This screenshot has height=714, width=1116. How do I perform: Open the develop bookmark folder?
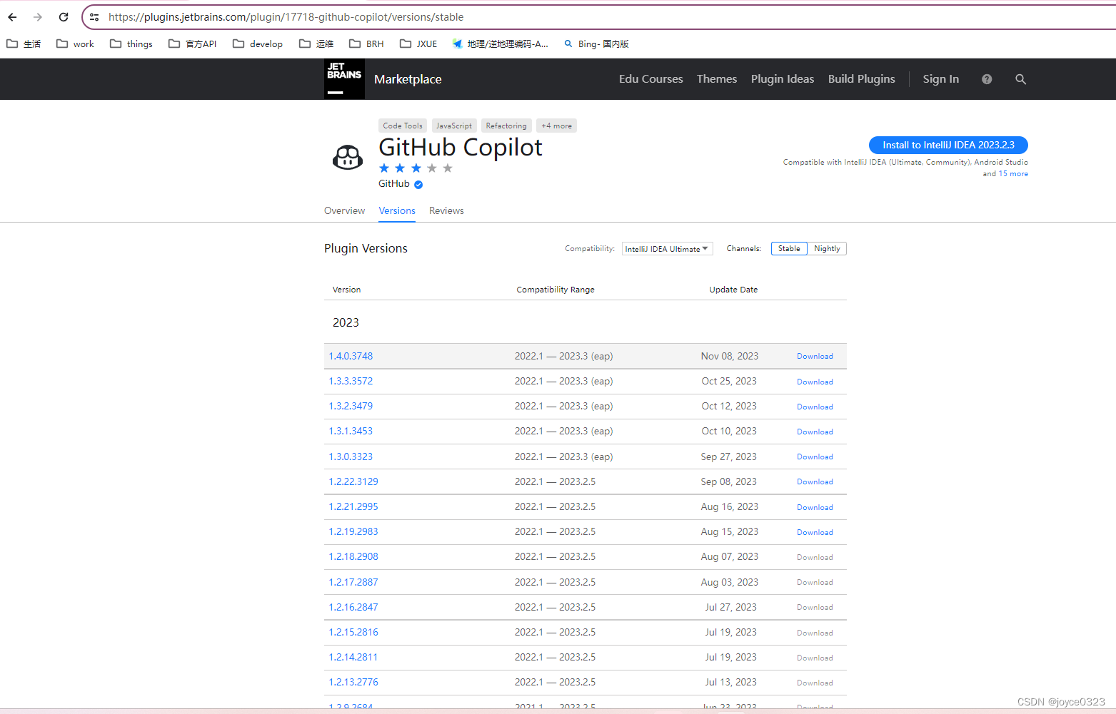(258, 44)
